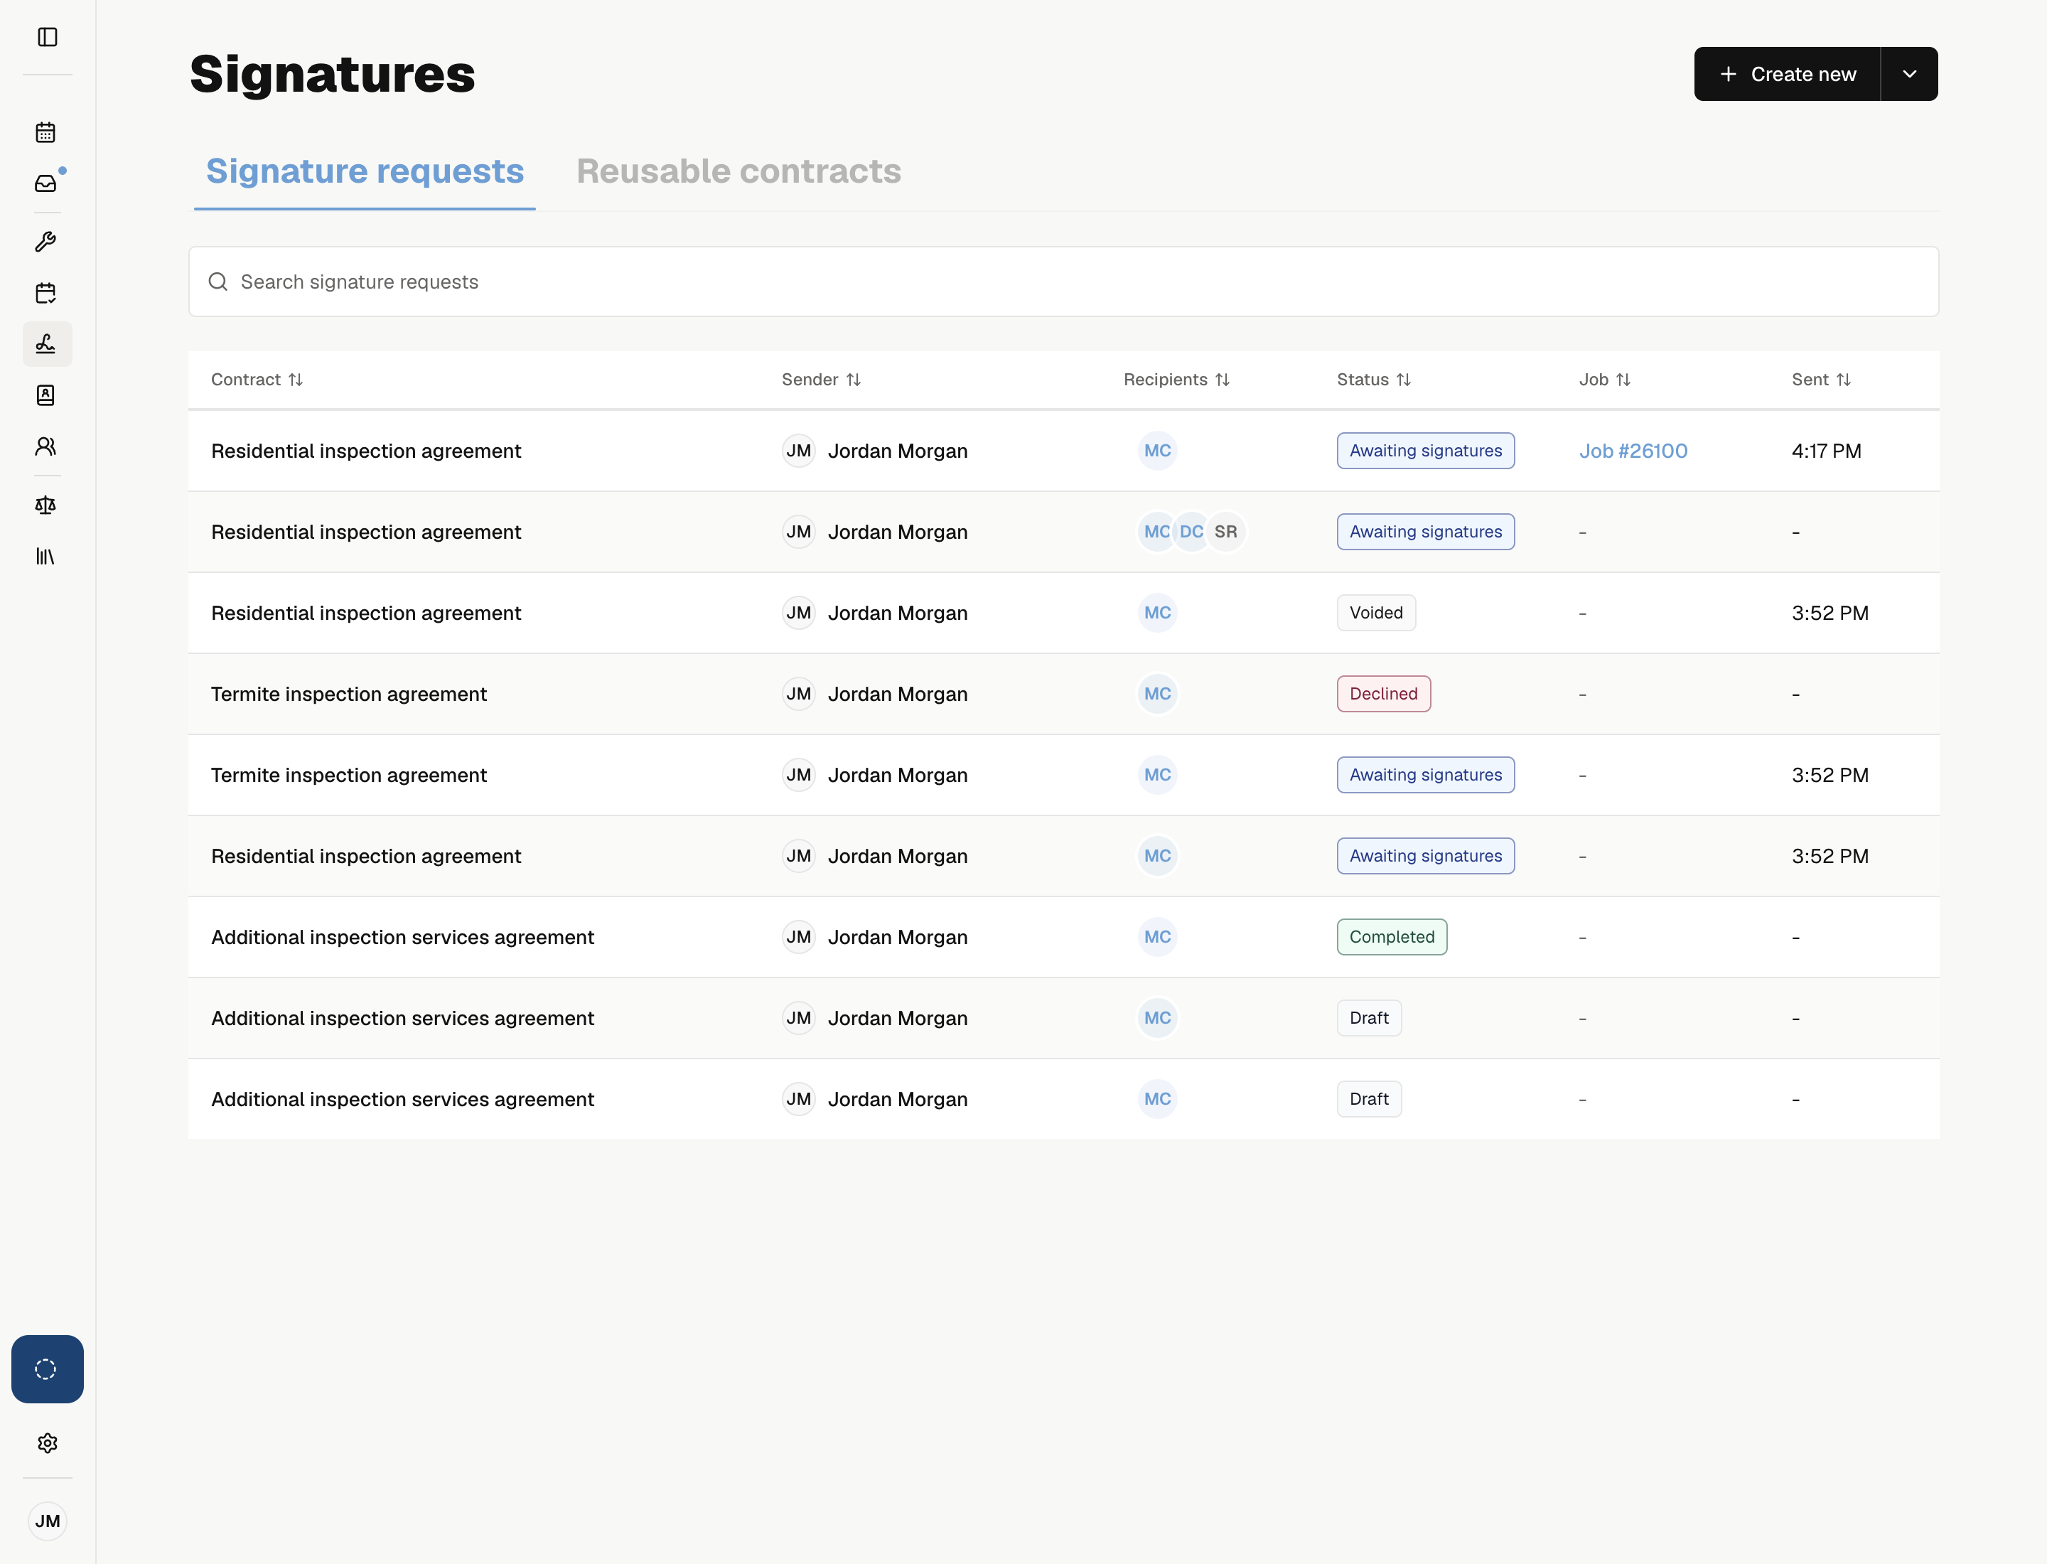
Task: Click the 4:17 PM sent time
Action: (x=1827, y=451)
